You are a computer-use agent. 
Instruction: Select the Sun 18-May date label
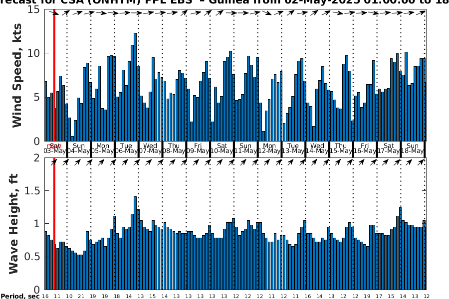point(413,148)
